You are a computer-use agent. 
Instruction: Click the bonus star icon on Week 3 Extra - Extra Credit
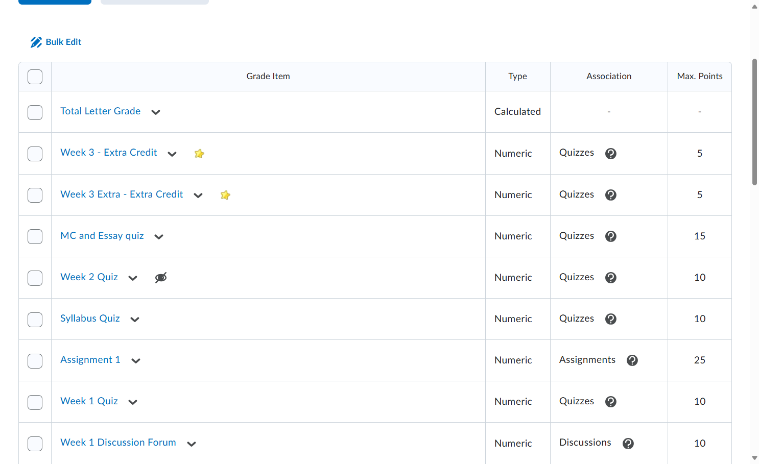click(x=225, y=195)
